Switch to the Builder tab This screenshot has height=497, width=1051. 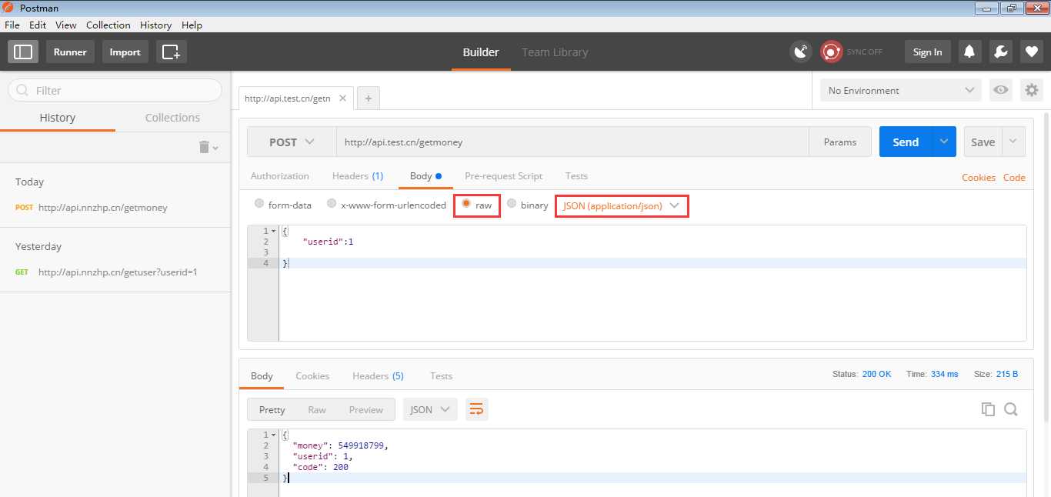[481, 52]
